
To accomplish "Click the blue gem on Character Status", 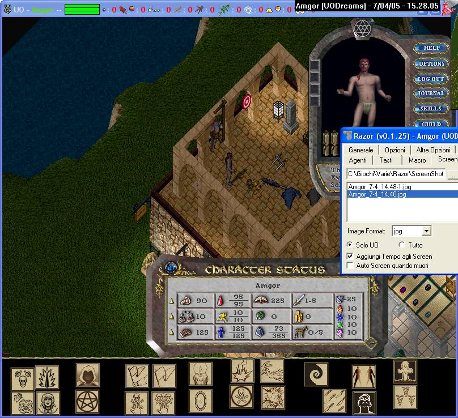I will [171, 267].
